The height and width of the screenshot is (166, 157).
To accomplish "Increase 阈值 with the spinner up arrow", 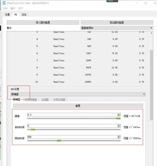I will point(119,114).
